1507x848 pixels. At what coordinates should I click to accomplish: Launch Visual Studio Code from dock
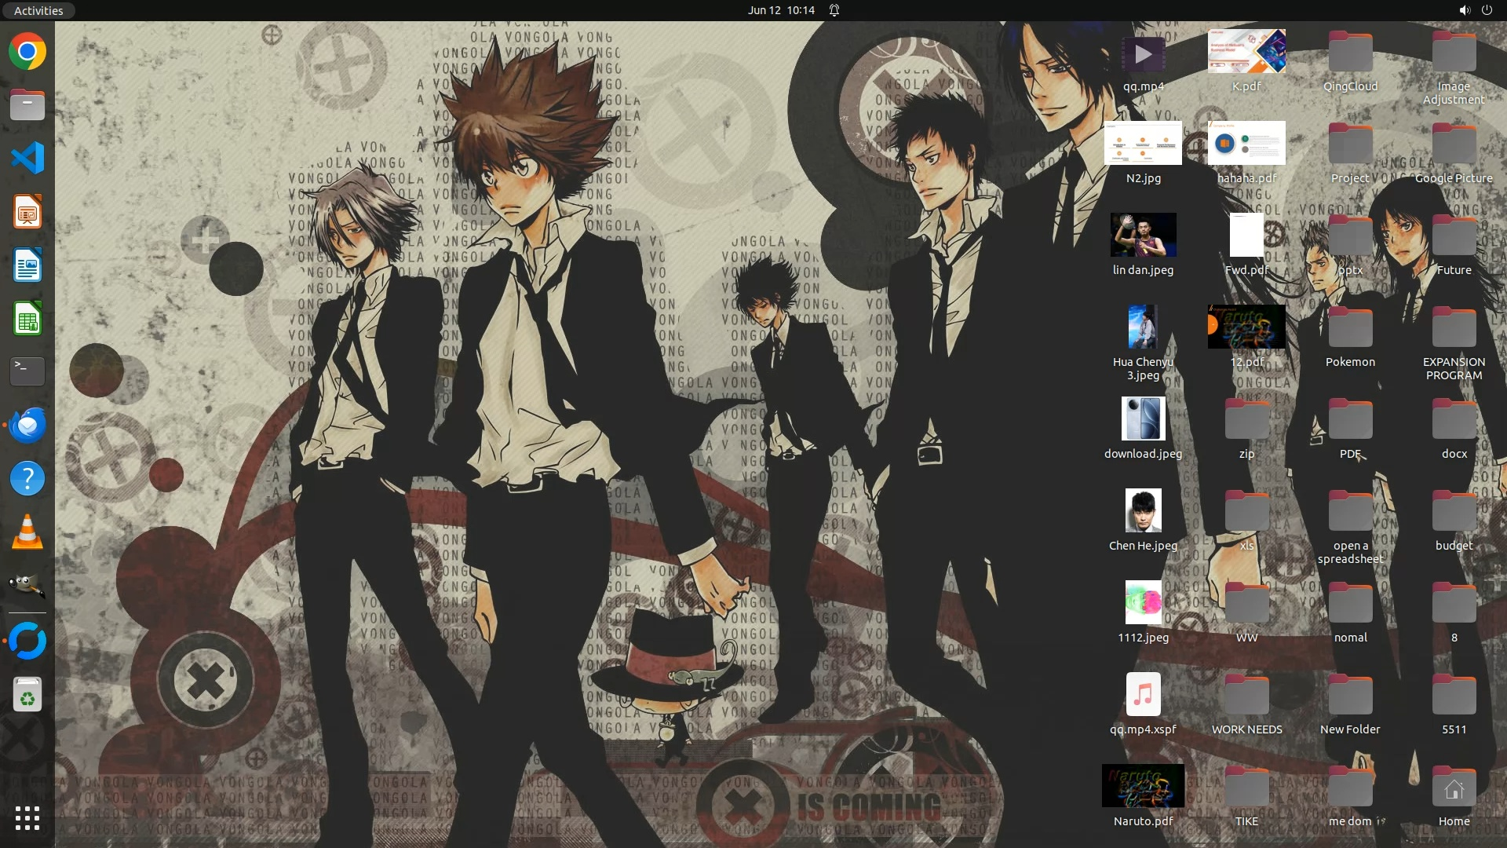coord(27,159)
